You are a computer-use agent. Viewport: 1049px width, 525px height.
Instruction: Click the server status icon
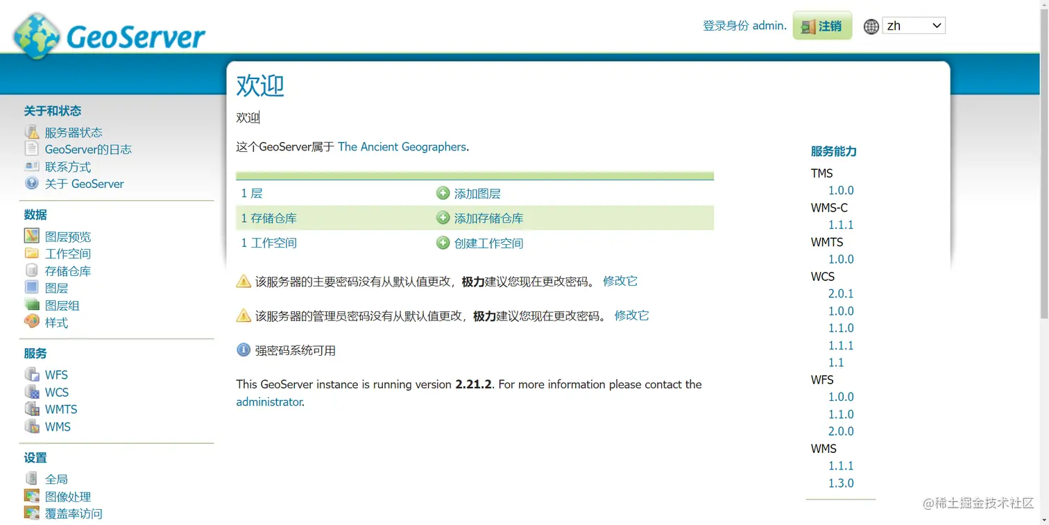(x=32, y=132)
